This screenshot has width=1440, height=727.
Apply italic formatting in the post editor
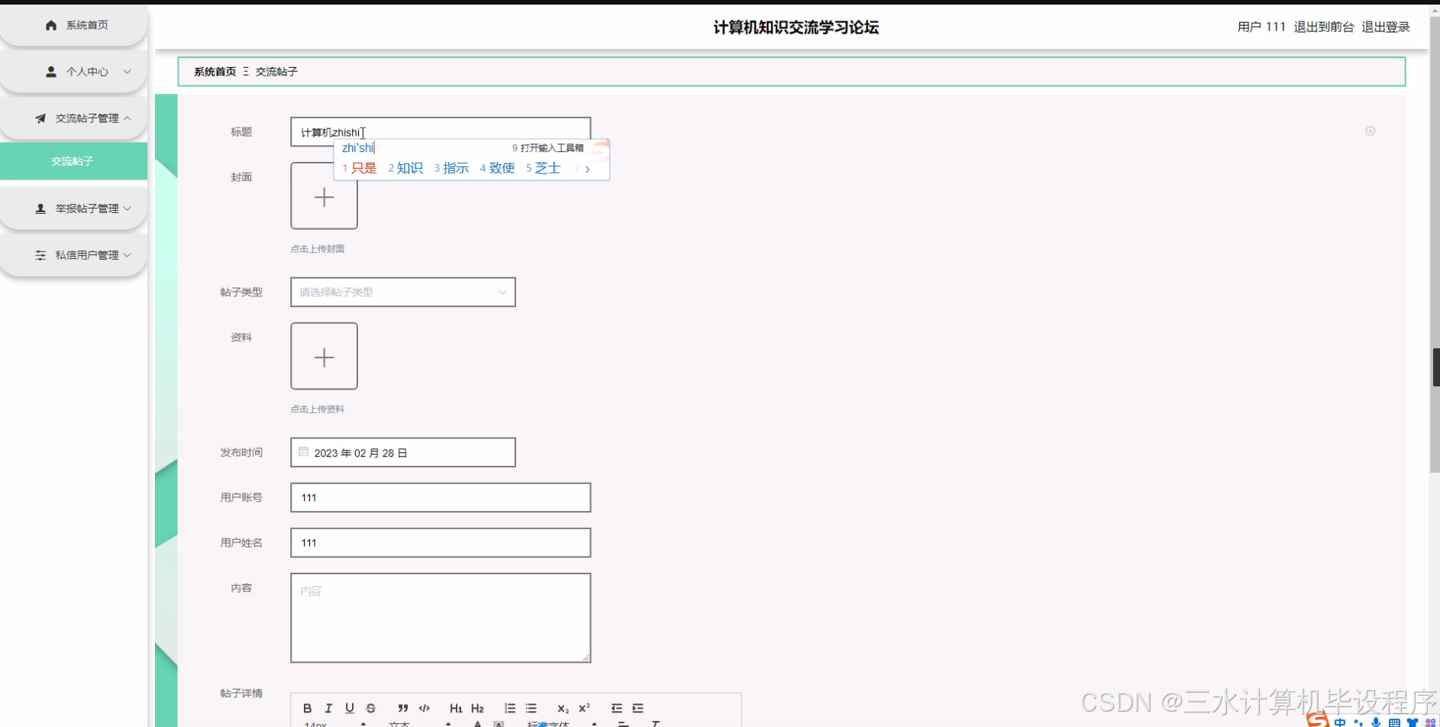328,708
